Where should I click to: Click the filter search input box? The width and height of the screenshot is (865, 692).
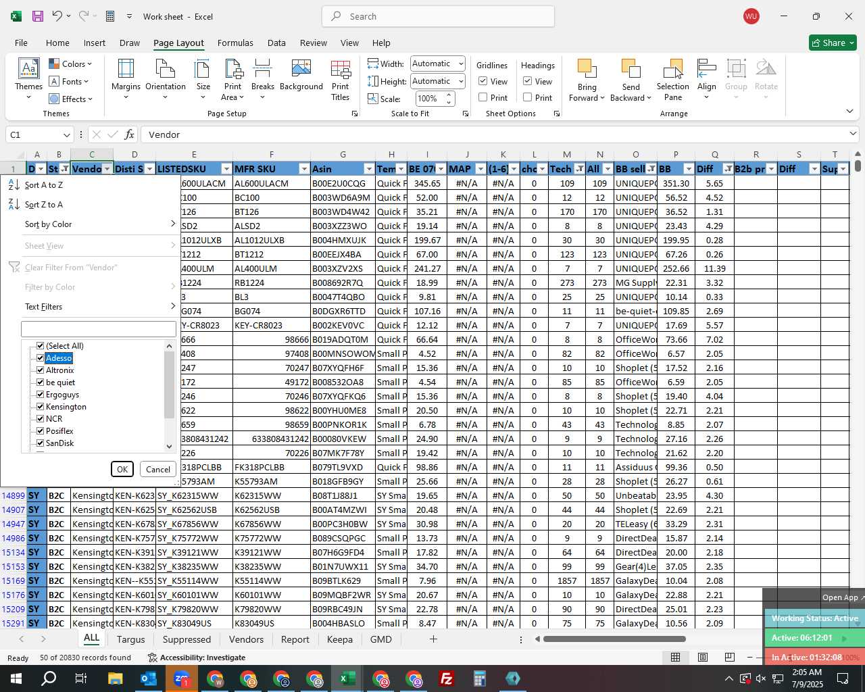click(99, 329)
